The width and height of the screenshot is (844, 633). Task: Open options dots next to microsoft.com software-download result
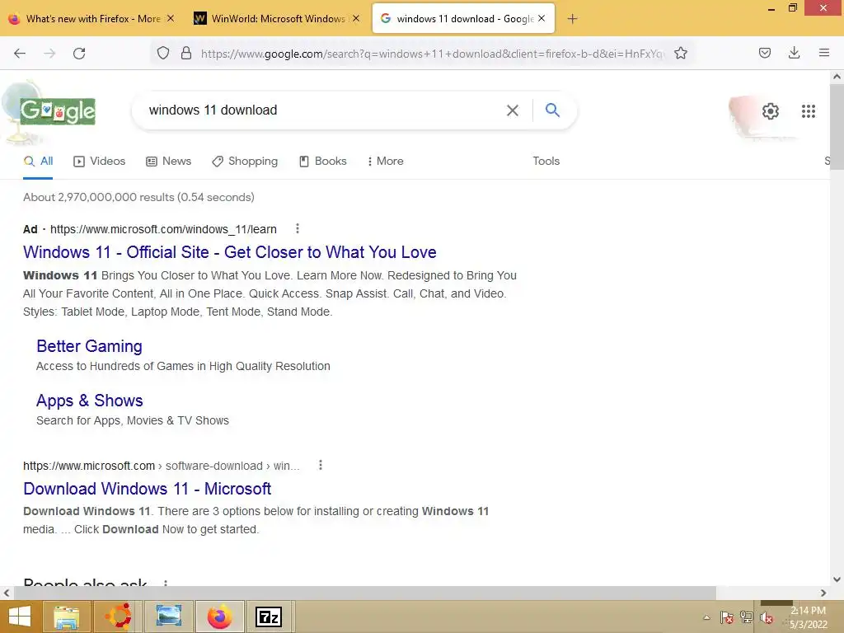321,465
